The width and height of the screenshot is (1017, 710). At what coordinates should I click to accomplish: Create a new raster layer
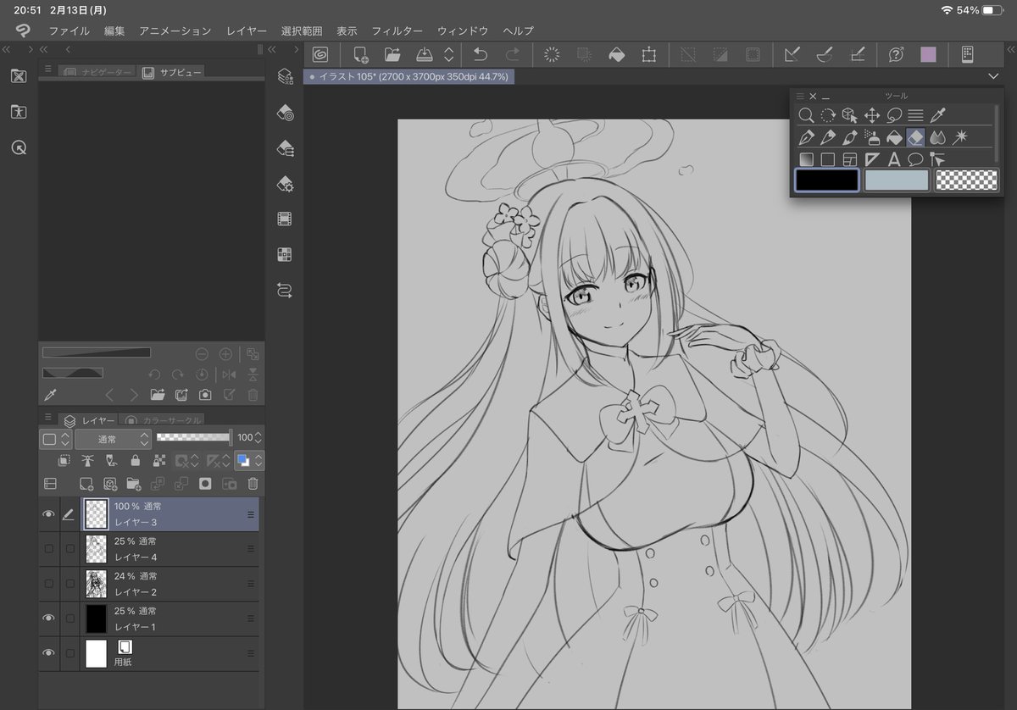[x=87, y=483]
